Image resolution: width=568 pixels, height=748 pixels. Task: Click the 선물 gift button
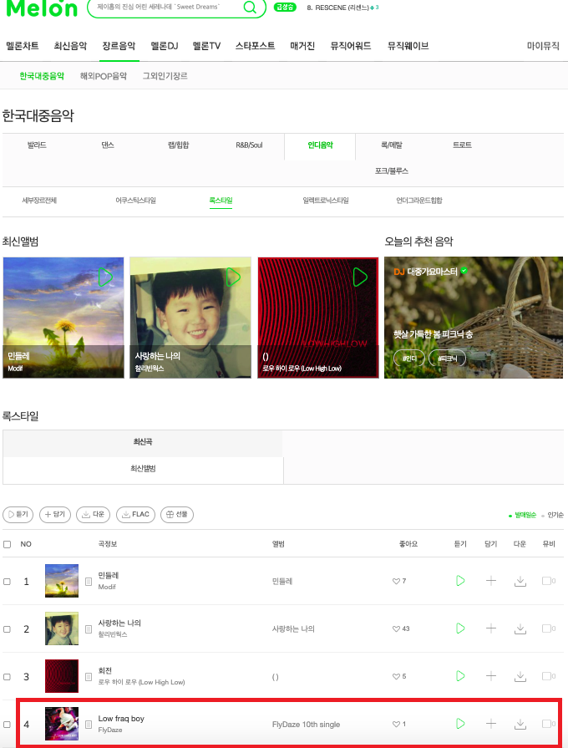click(x=177, y=514)
